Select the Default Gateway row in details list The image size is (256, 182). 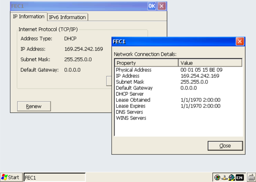click(x=179, y=88)
